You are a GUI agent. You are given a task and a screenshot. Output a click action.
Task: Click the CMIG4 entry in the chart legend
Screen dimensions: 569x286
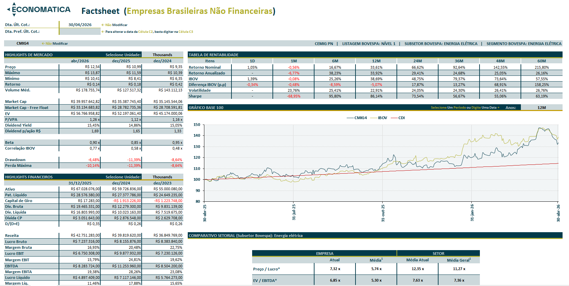coord(357,118)
